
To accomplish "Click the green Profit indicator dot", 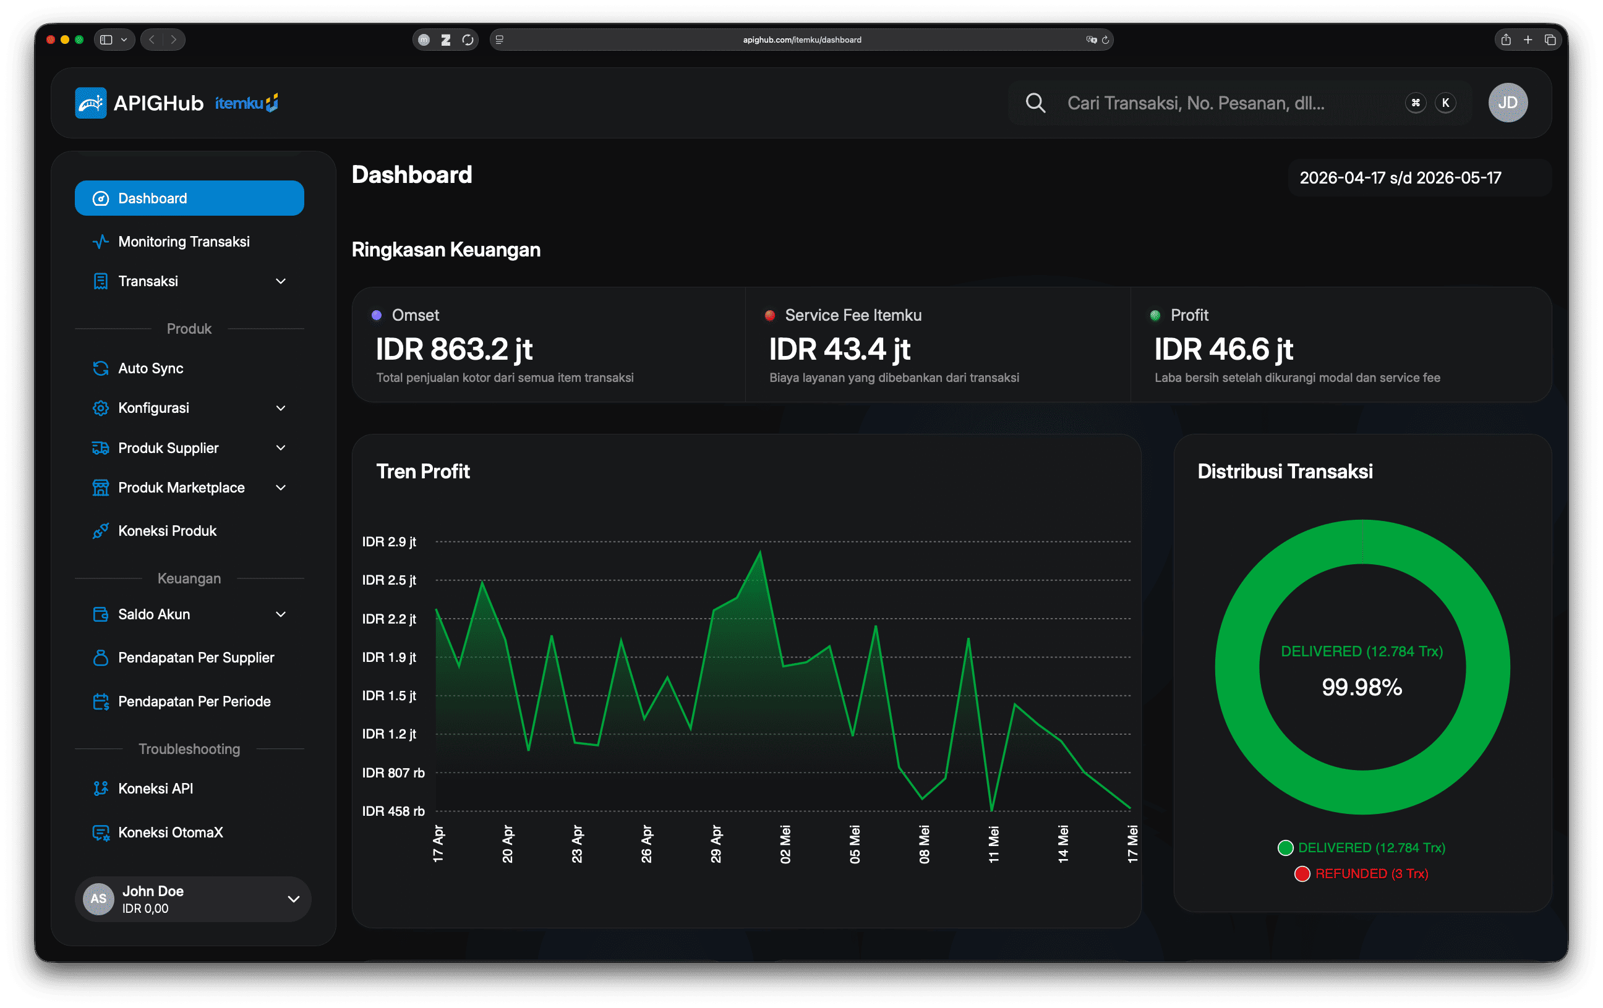I will (x=1155, y=315).
